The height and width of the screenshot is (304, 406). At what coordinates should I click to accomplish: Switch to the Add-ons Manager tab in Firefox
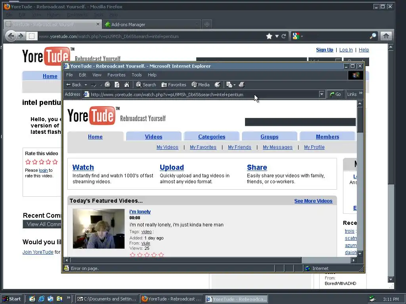[152, 25]
